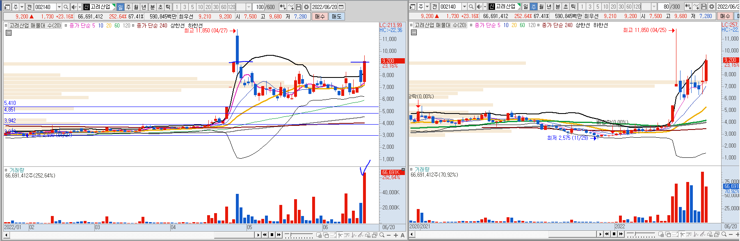Select minute 분 period in left chart

[153, 7]
